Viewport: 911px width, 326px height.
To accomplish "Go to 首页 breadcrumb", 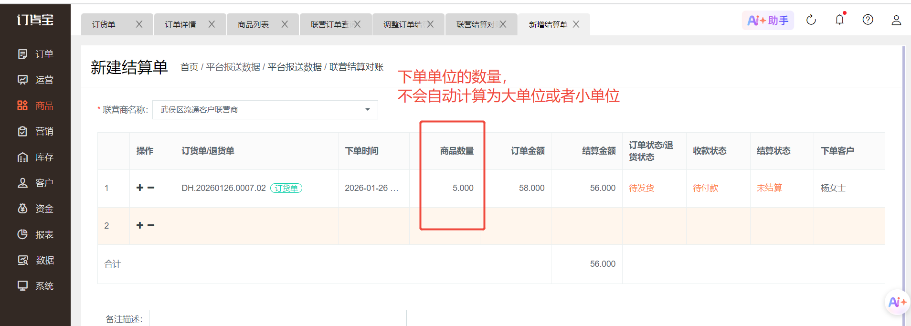I will (x=189, y=67).
